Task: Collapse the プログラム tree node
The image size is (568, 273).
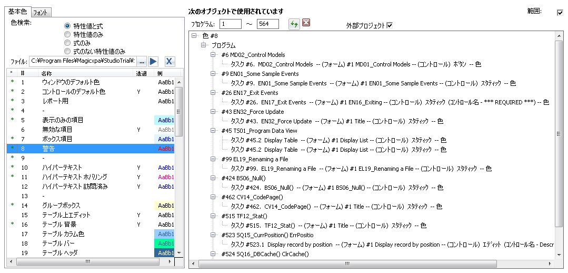Action: pos(203,45)
